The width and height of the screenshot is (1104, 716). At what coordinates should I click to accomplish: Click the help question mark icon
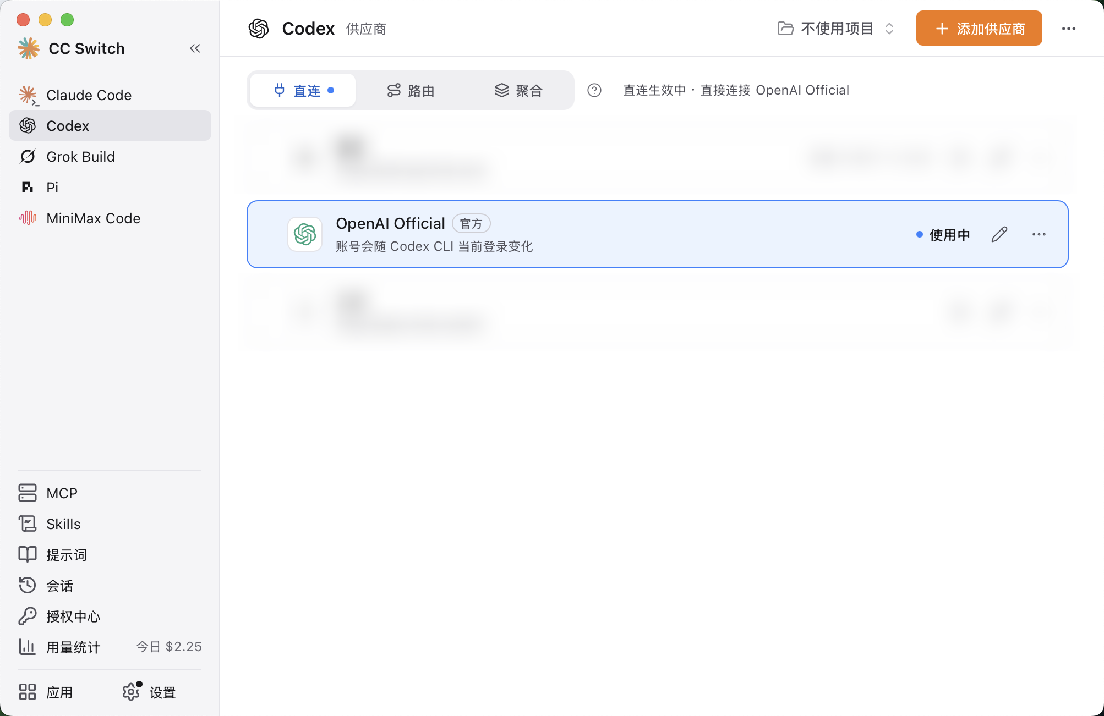594,90
